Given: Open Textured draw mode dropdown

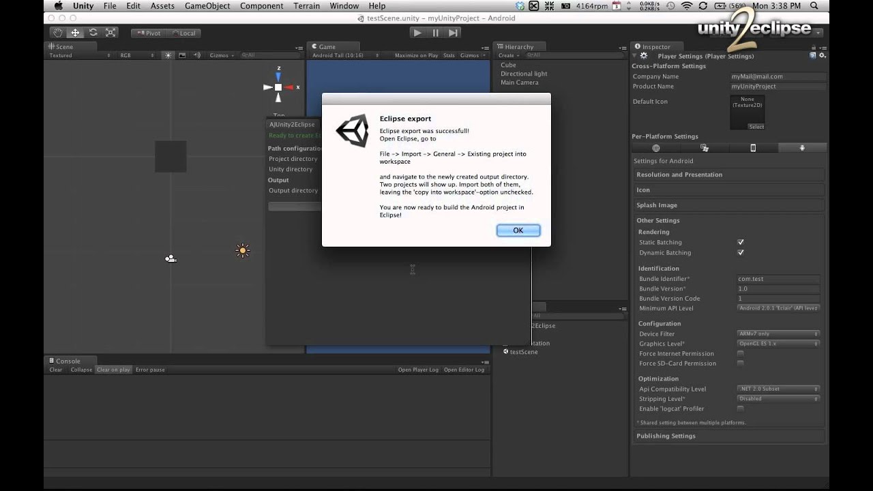Looking at the screenshot, I should point(79,55).
